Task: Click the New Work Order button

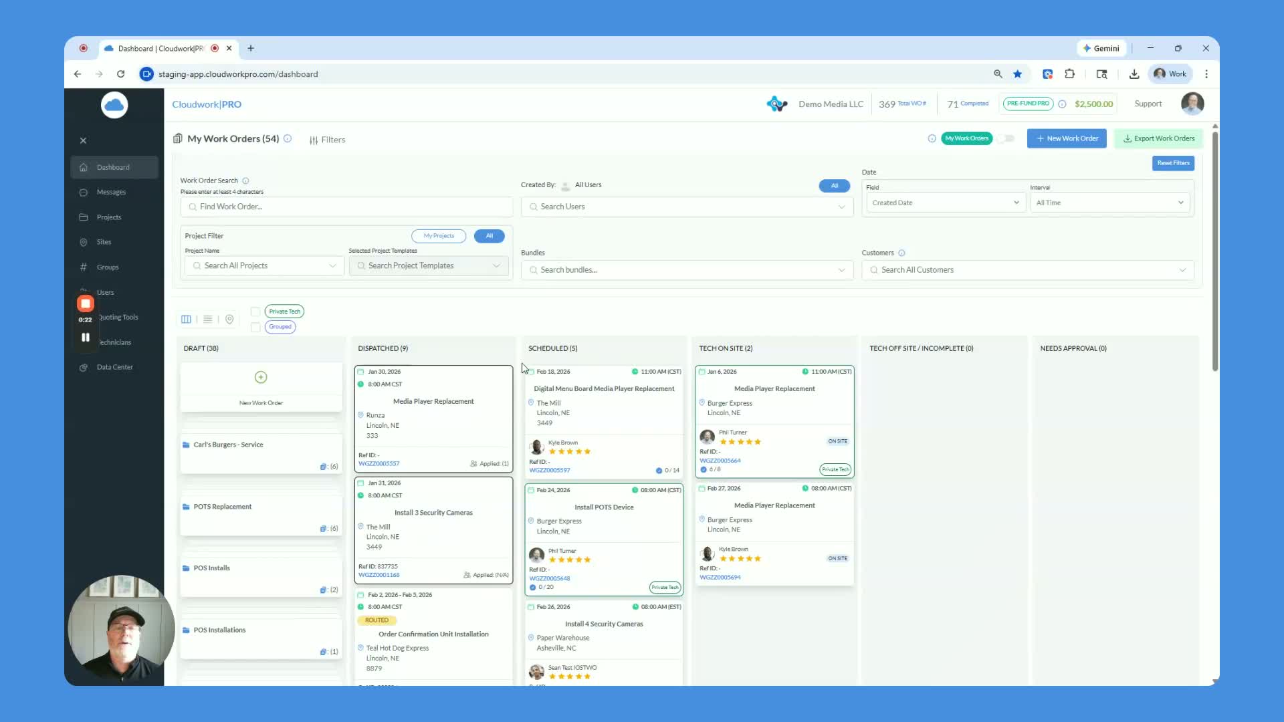Action: pyautogui.click(x=1067, y=139)
